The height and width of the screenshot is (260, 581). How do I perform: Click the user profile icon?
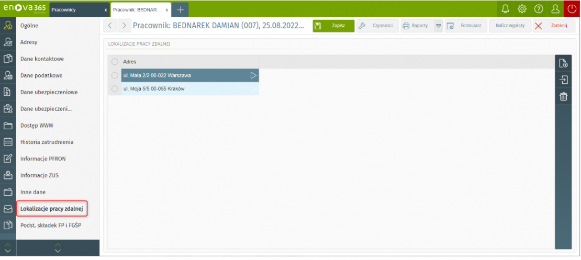(x=554, y=9)
